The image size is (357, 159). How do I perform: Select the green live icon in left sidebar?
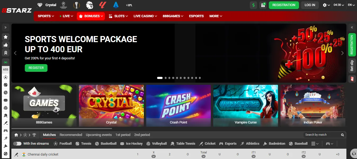coord(6,62)
